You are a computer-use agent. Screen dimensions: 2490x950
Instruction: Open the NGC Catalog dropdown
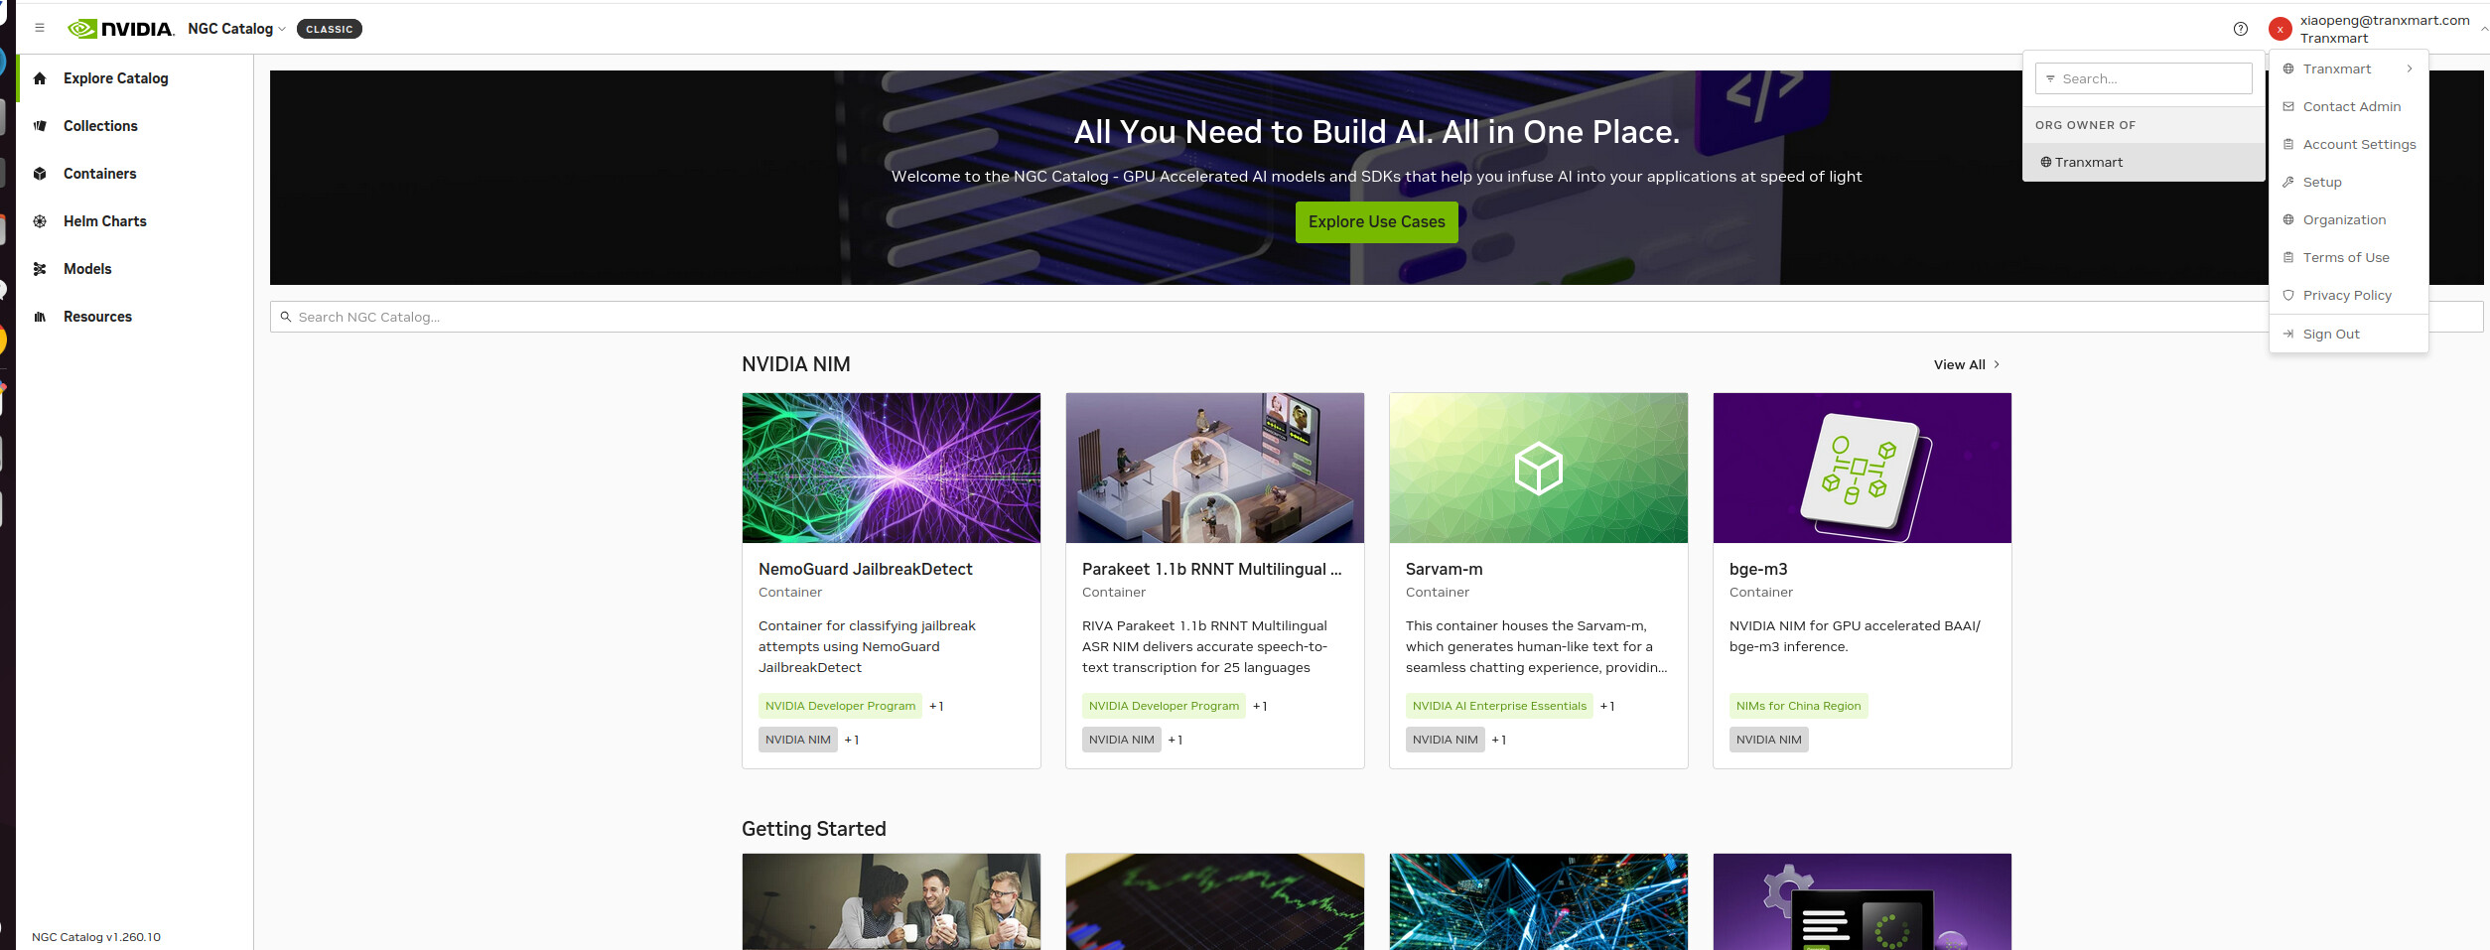236,29
